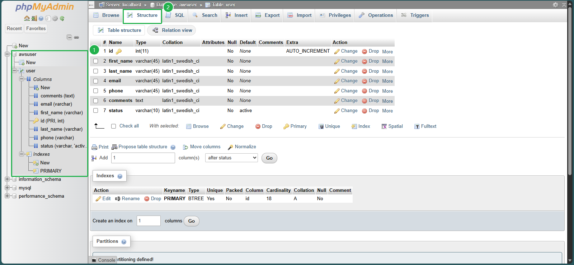Click the Unique icon in With selected
The image size is (574, 265).
click(321, 126)
